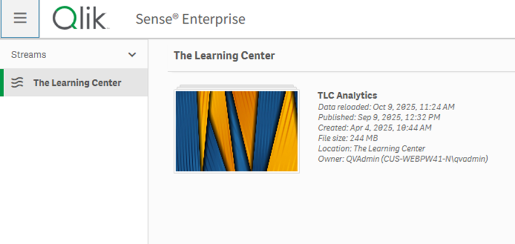
Task: Click the stream icon beside The Learning Center
Action: pos(18,83)
